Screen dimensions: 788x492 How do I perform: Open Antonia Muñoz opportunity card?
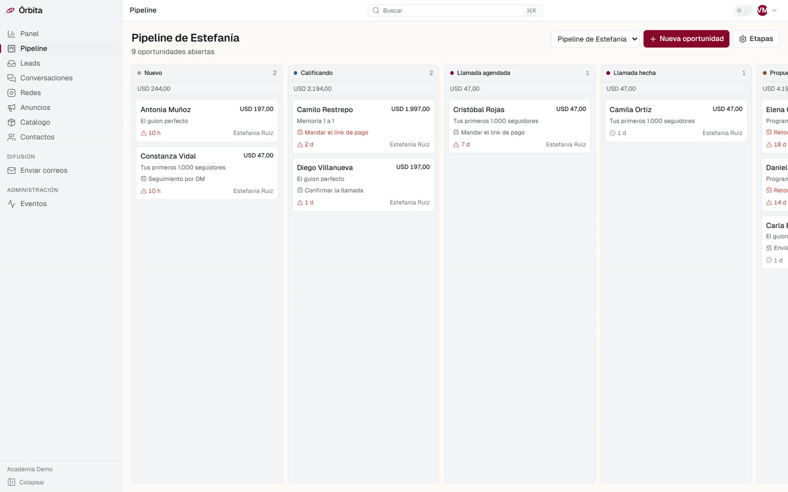pos(207,121)
